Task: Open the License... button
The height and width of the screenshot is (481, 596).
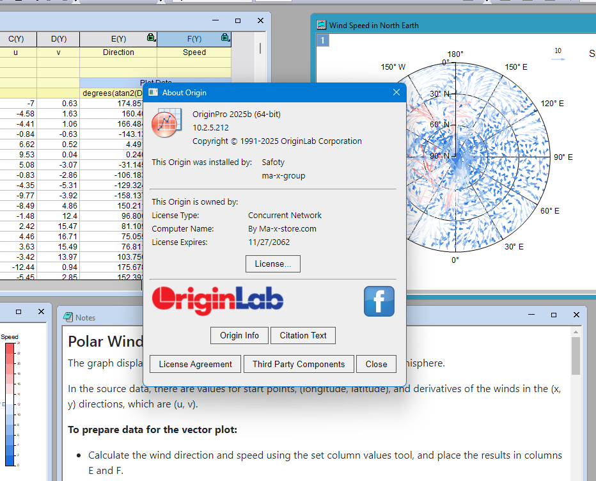Action: 273,264
